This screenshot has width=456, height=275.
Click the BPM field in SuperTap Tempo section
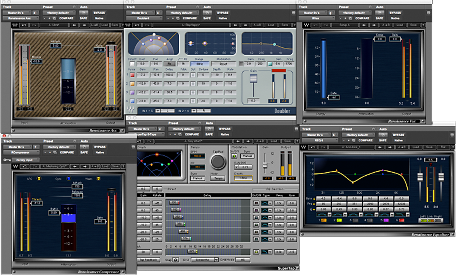(197, 156)
